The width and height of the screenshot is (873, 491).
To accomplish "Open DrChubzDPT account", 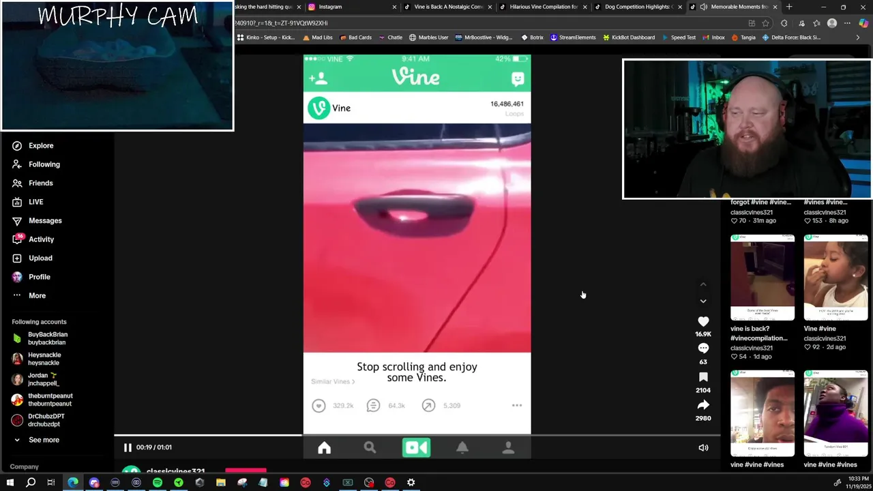I will pos(39,420).
